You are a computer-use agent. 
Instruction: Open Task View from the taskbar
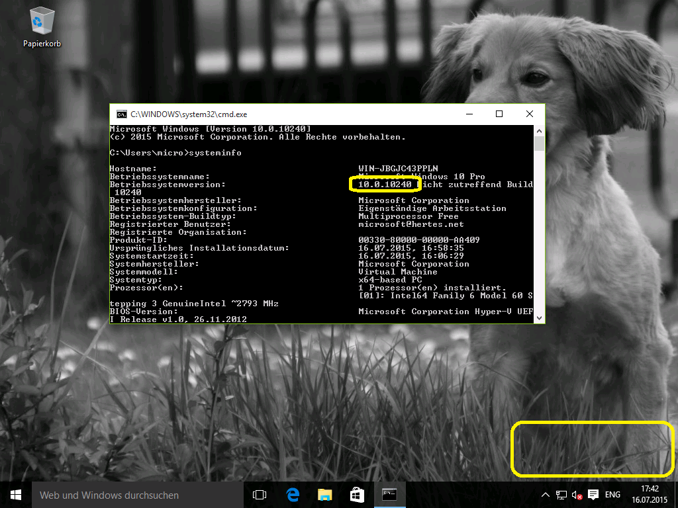pos(260,495)
